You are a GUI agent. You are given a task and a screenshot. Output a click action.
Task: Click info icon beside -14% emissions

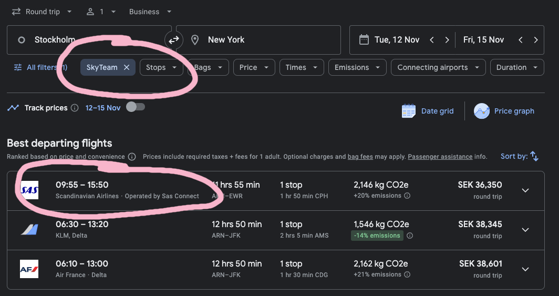click(409, 236)
